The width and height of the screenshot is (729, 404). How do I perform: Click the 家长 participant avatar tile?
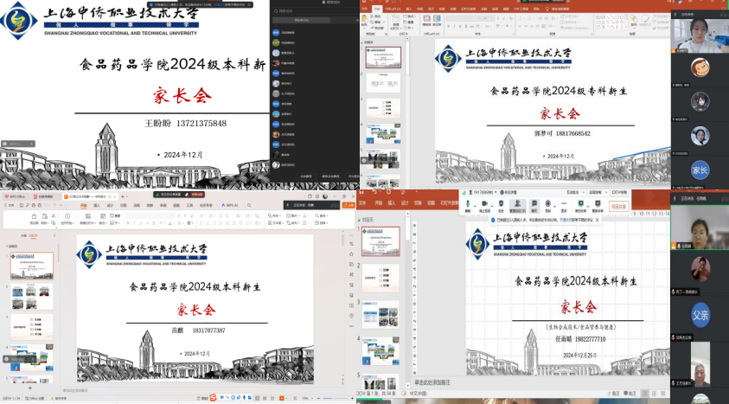(x=700, y=170)
